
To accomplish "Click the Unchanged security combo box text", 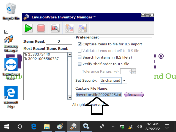I will 111,80.
